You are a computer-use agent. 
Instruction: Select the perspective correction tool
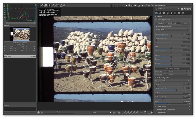coord(64,5)
